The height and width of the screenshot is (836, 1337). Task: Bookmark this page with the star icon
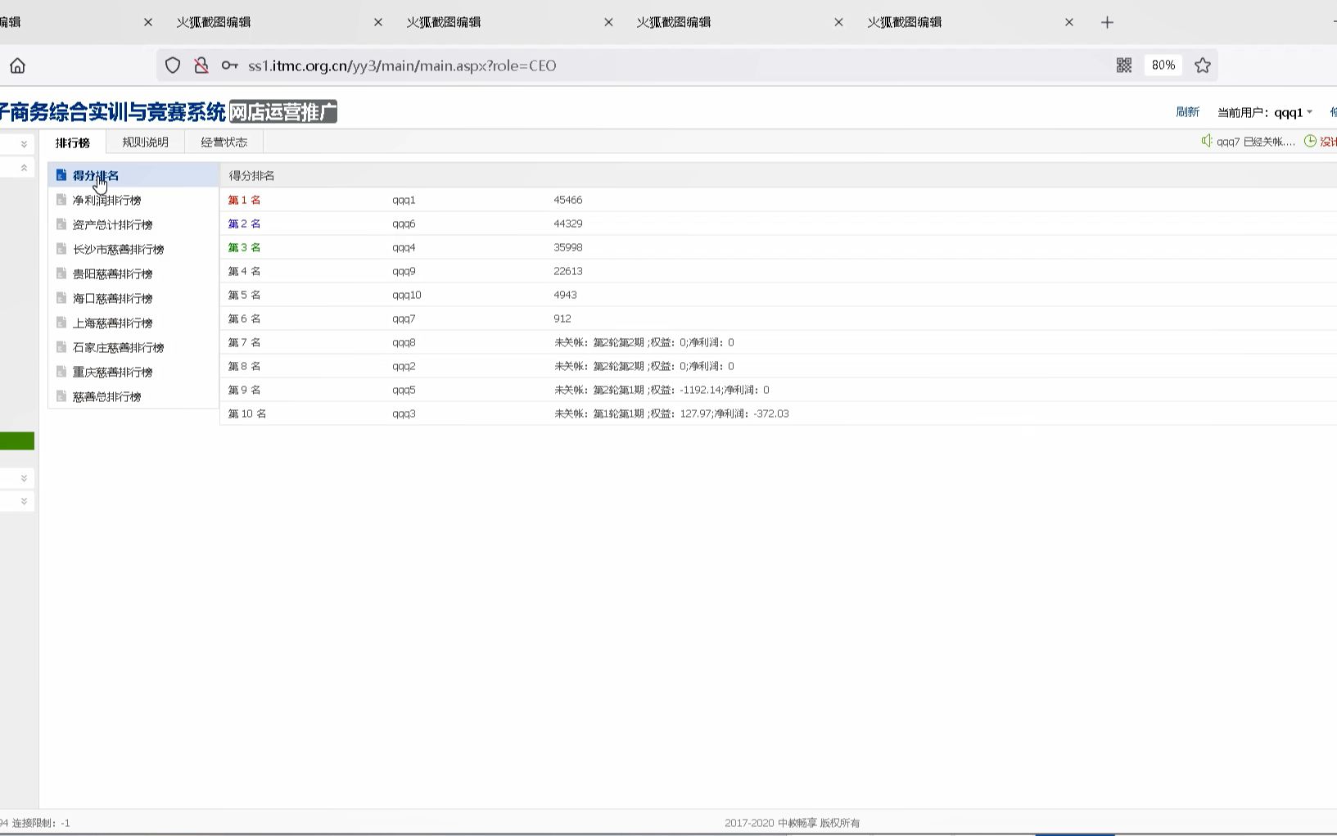click(x=1203, y=66)
